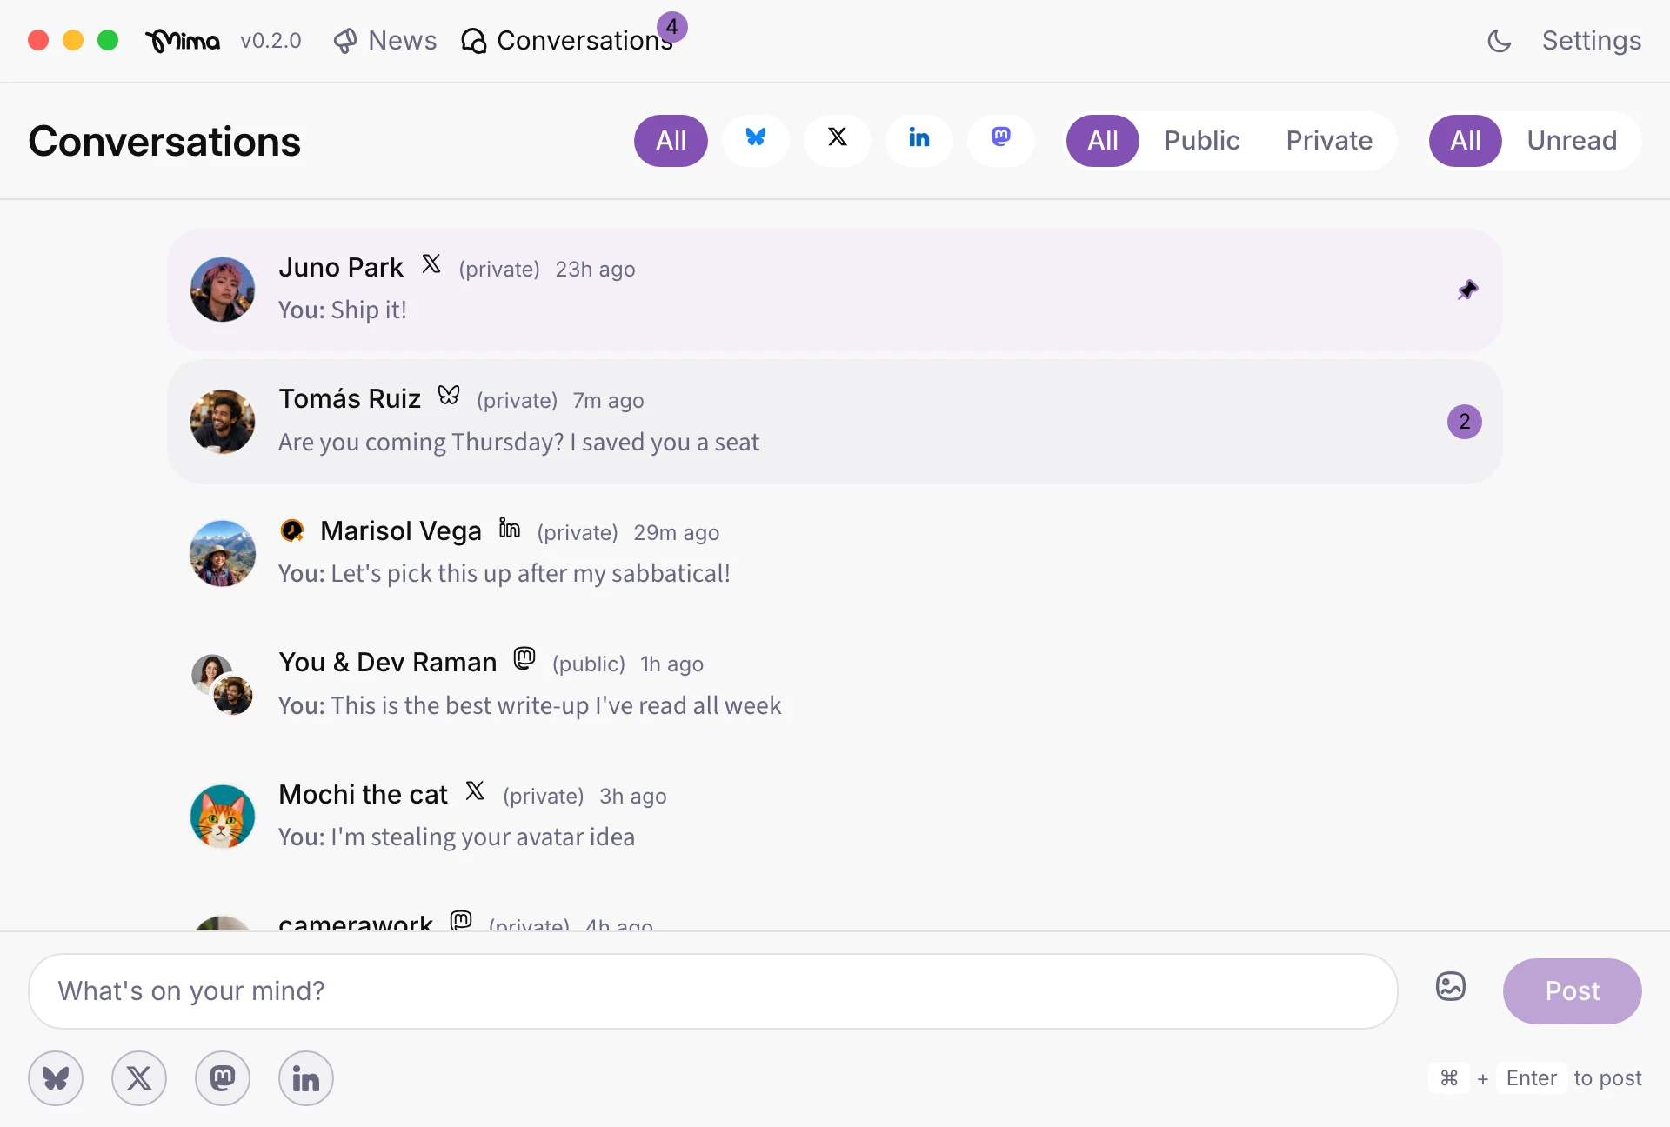
Task: Click the attach image icon beside composer
Action: click(x=1450, y=987)
